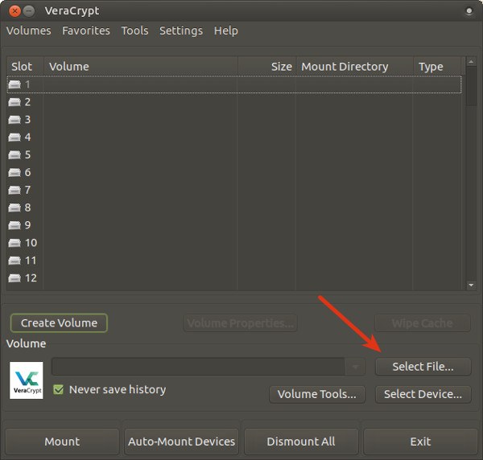The width and height of the screenshot is (483, 460).
Task: Select the drive icon for slot 5
Action: (14, 154)
